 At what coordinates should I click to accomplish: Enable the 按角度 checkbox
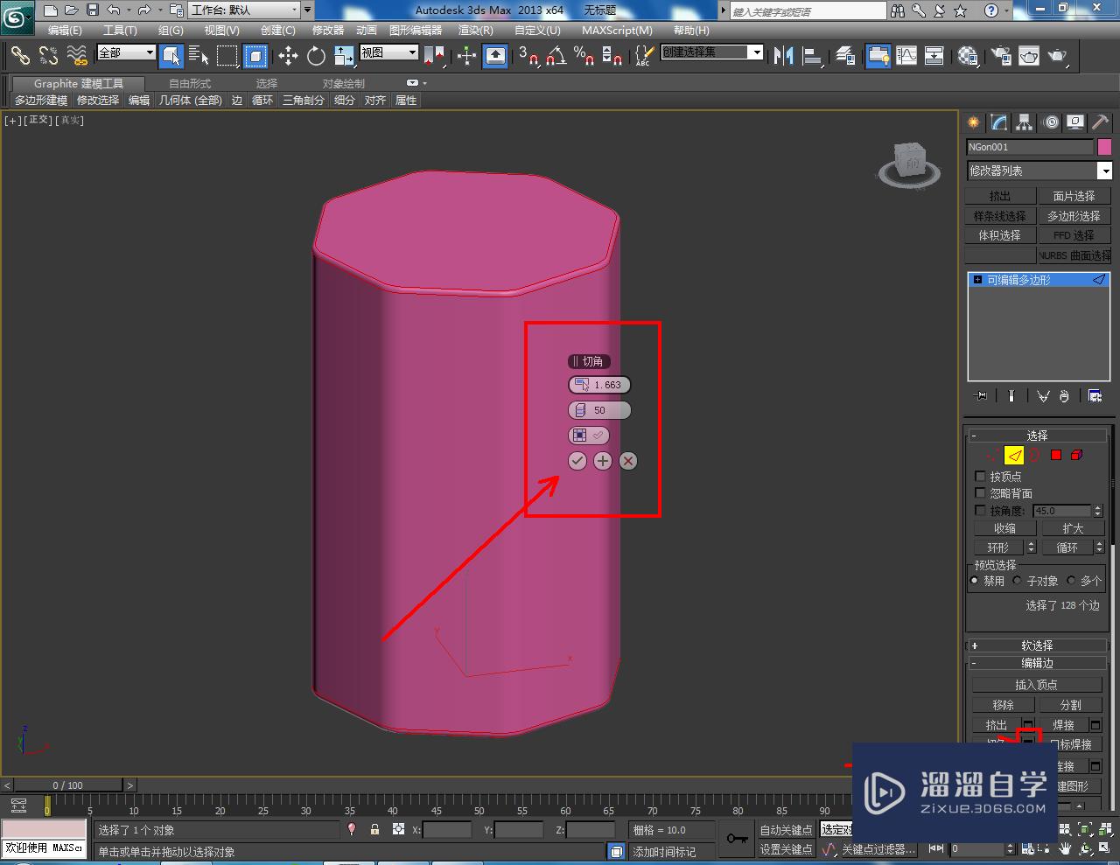coord(980,510)
